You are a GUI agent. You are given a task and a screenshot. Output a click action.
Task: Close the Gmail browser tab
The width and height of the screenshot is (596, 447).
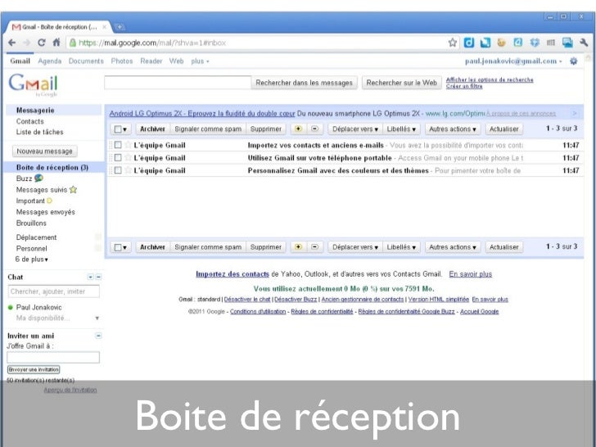[104, 27]
